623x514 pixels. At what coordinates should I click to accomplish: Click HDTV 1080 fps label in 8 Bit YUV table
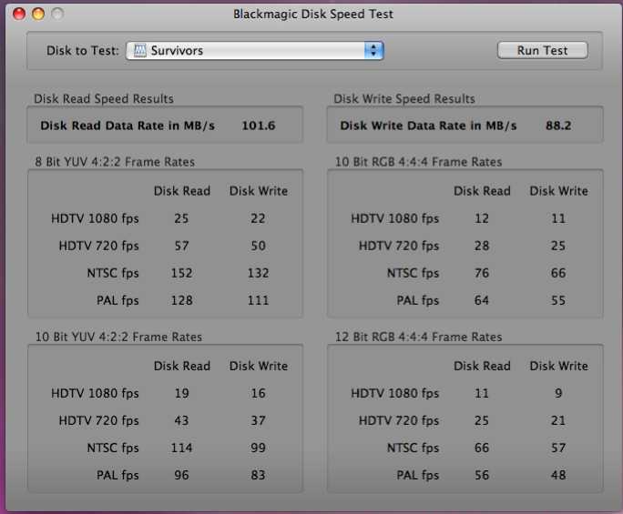click(x=95, y=218)
